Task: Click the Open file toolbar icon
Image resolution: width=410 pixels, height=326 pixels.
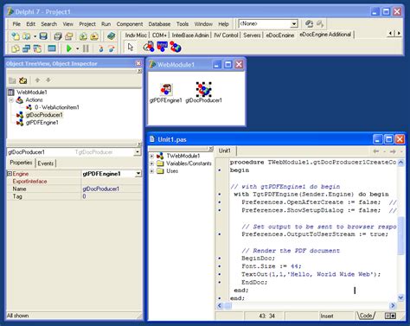Action: click(x=27, y=36)
